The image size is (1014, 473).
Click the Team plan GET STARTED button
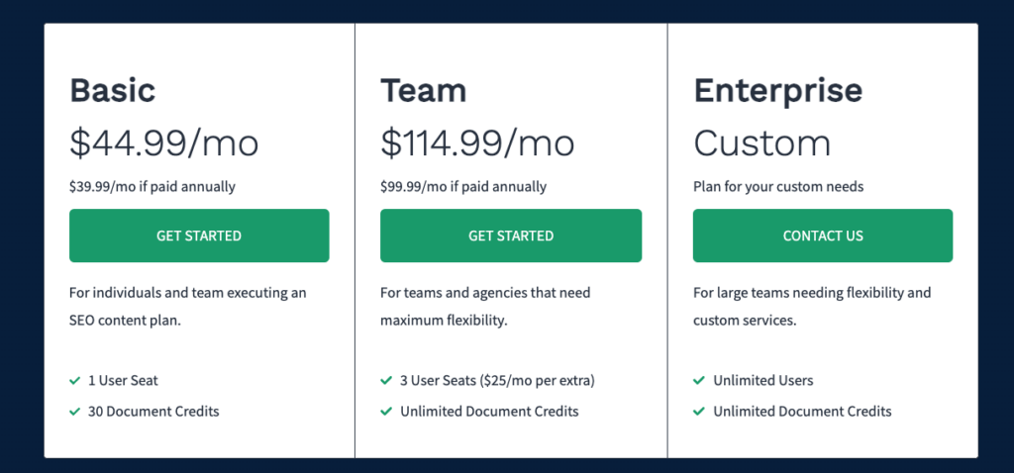click(x=511, y=236)
